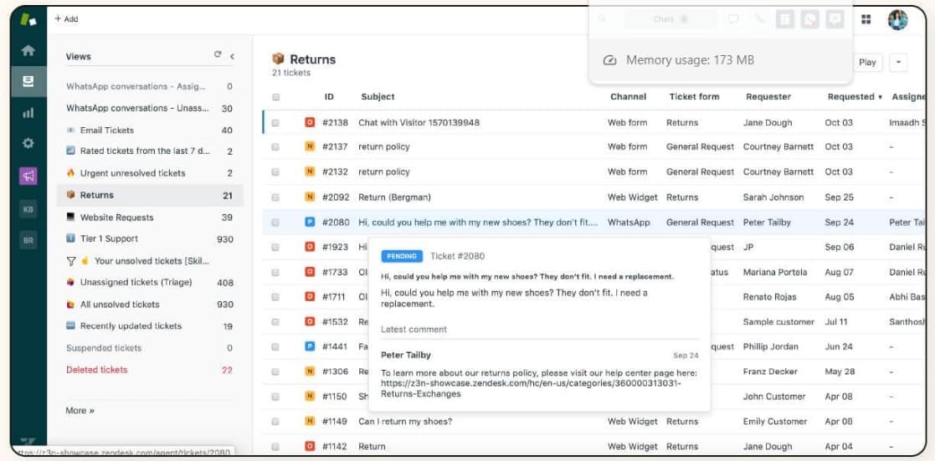Refresh the Views list
The image size is (935, 461).
[218, 55]
